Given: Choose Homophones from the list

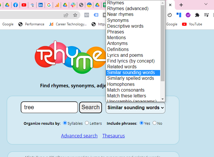Looking at the screenshot, I should coord(133,84).
